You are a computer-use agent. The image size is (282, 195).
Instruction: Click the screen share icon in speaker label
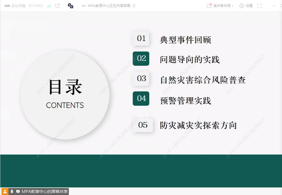click(18, 192)
